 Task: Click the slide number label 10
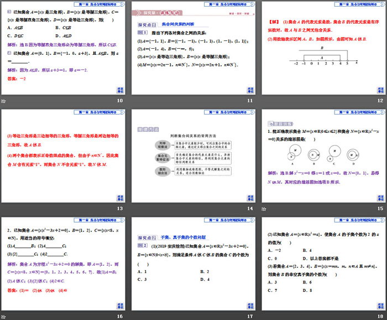[x=119, y=101]
